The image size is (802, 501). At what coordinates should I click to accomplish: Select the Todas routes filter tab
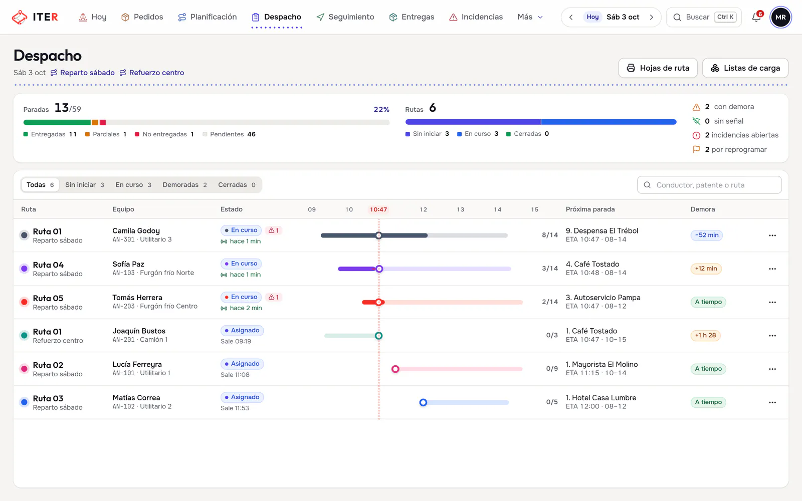click(40, 185)
